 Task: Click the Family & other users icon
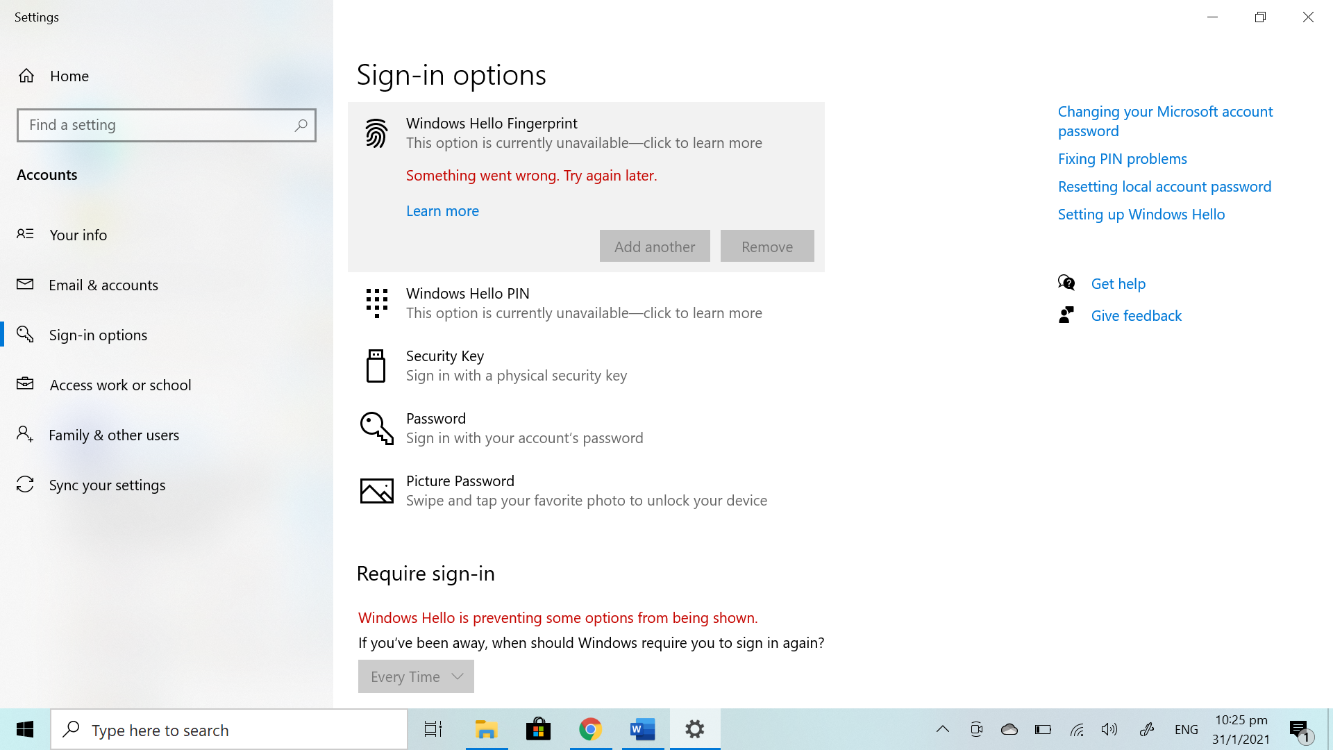[25, 434]
